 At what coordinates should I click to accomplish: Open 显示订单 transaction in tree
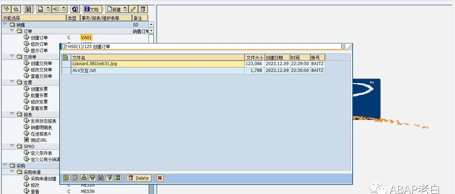pos(39,50)
